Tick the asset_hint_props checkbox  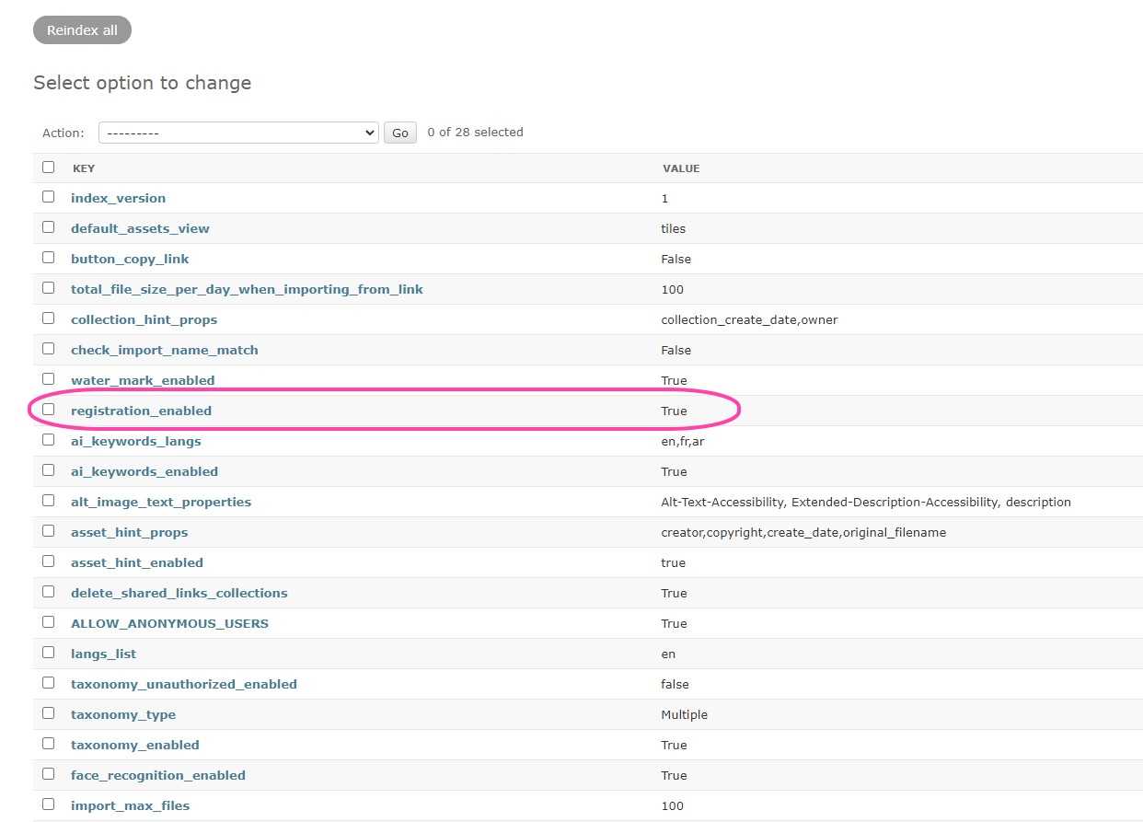(48, 531)
